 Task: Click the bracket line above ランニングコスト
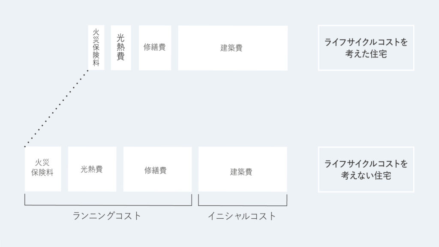[108, 205]
